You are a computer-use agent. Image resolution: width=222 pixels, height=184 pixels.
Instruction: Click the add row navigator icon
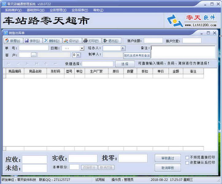tap(46, 64)
